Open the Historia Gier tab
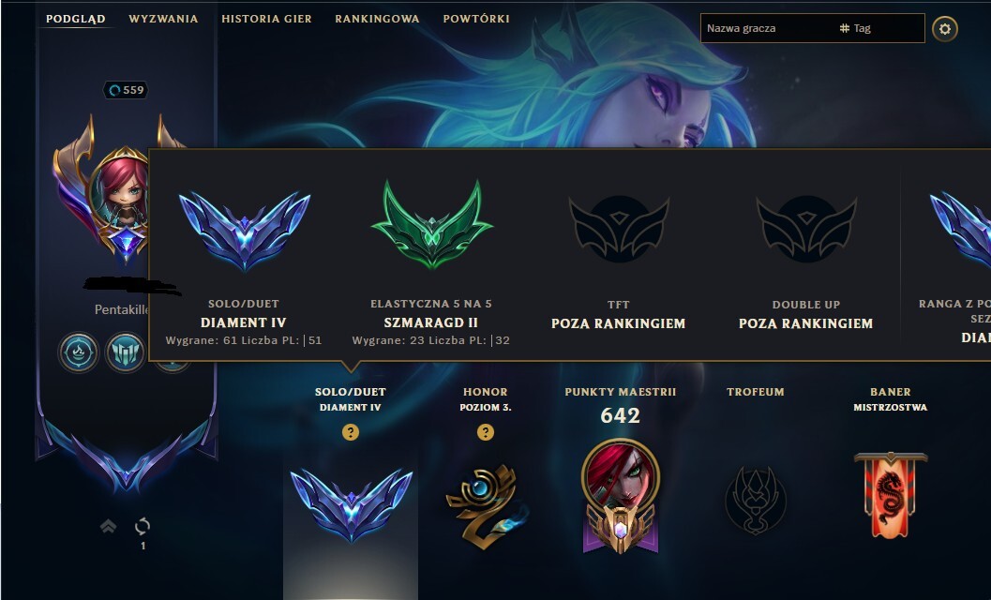 [266, 19]
